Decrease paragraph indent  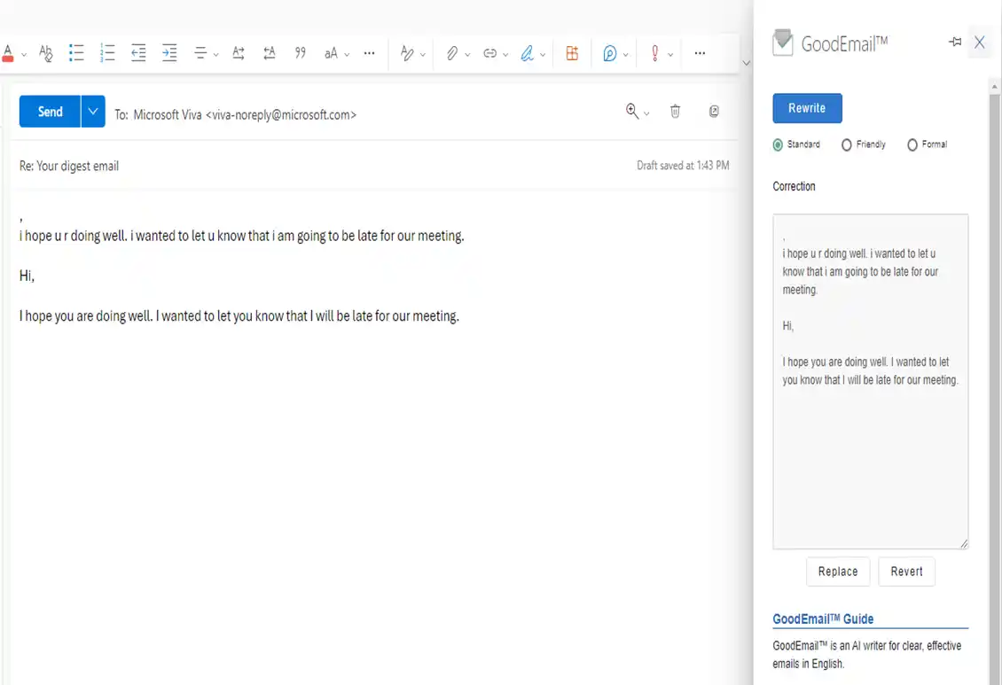point(138,53)
